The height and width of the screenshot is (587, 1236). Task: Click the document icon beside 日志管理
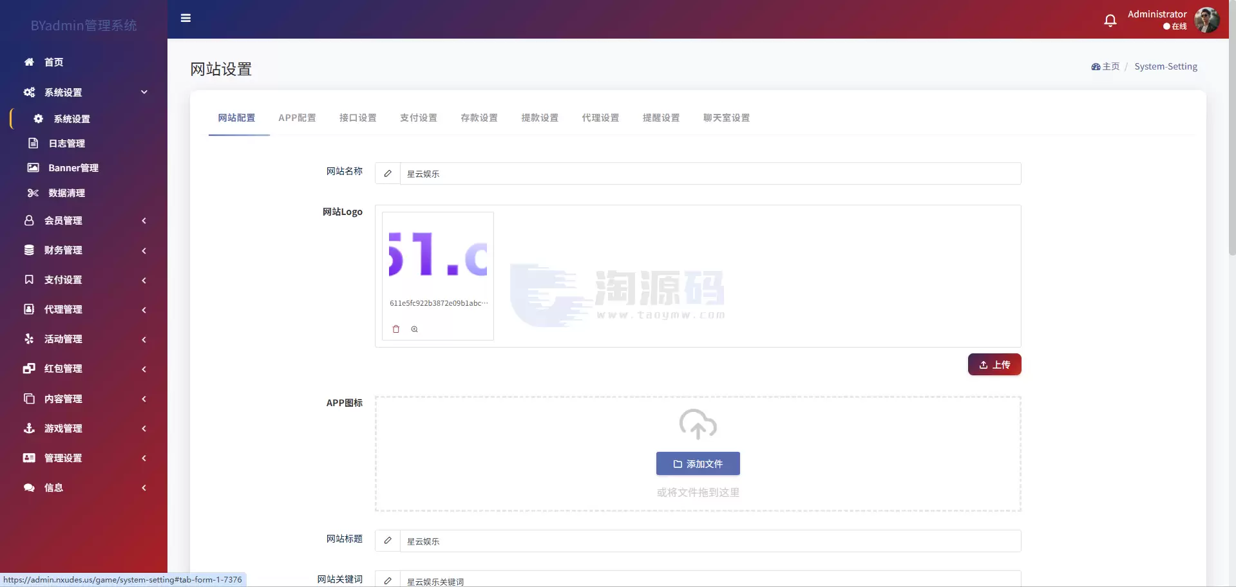[33, 143]
